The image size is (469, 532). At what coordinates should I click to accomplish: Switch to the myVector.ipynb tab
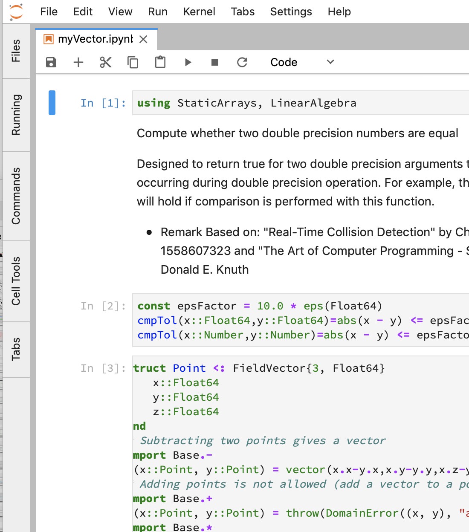coord(96,40)
